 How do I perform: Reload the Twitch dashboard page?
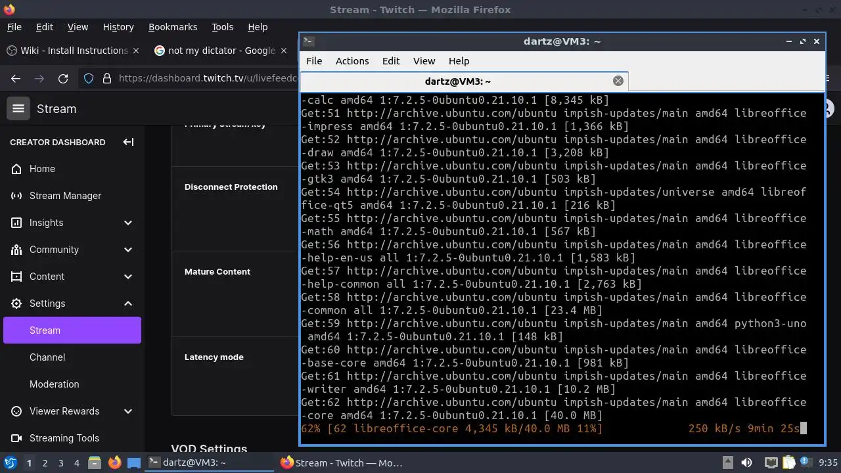coord(63,78)
